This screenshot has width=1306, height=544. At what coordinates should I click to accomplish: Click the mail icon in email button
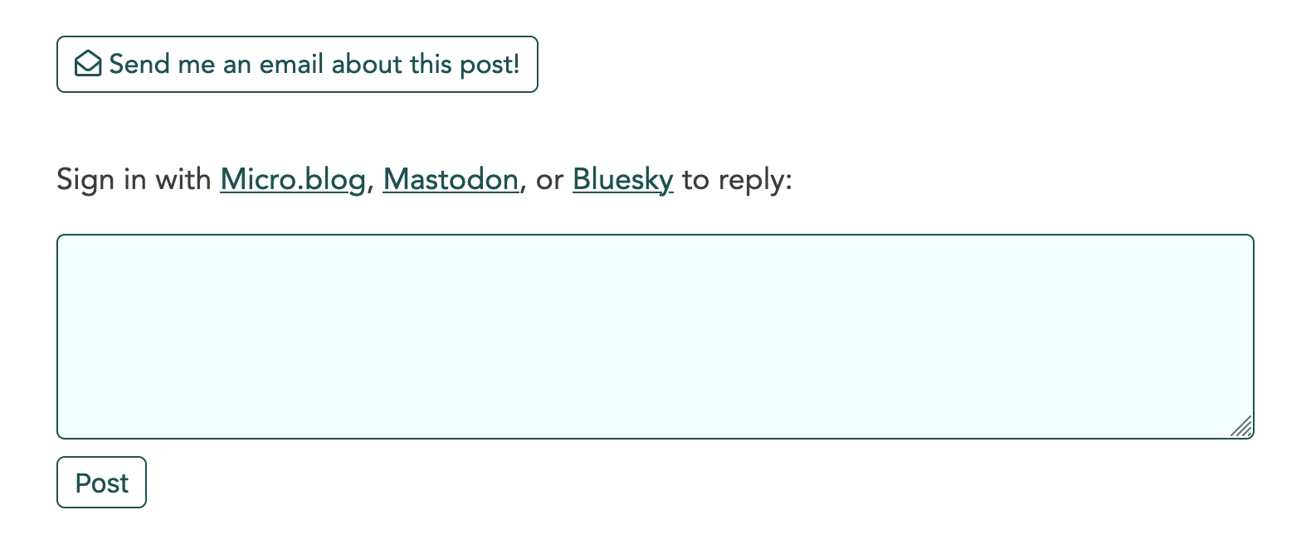pos(88,64)
